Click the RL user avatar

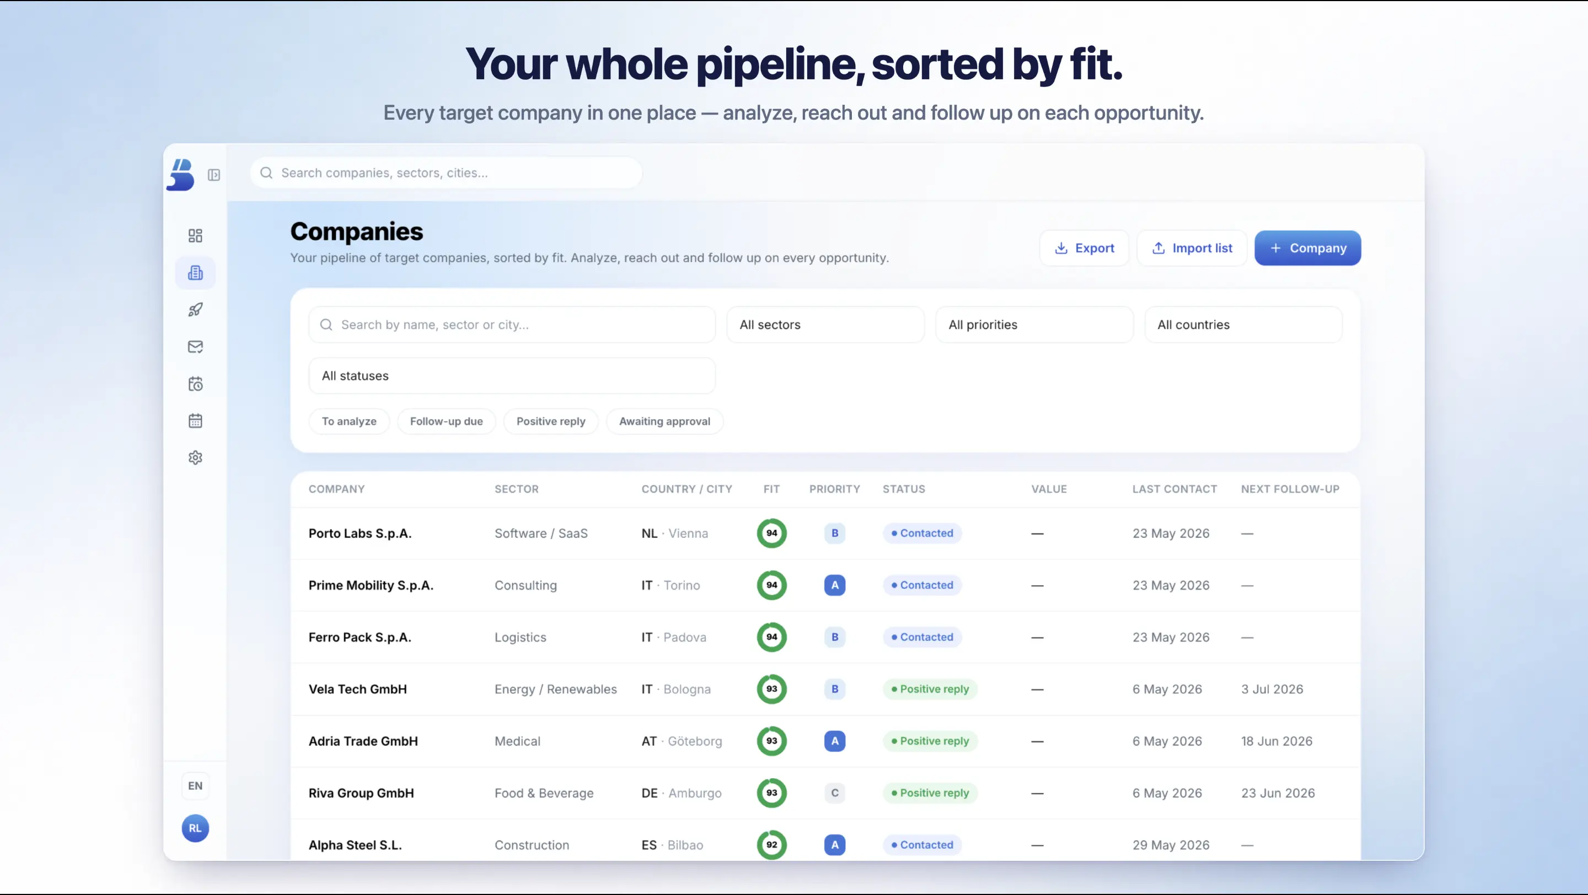click(x=195, y=828)
